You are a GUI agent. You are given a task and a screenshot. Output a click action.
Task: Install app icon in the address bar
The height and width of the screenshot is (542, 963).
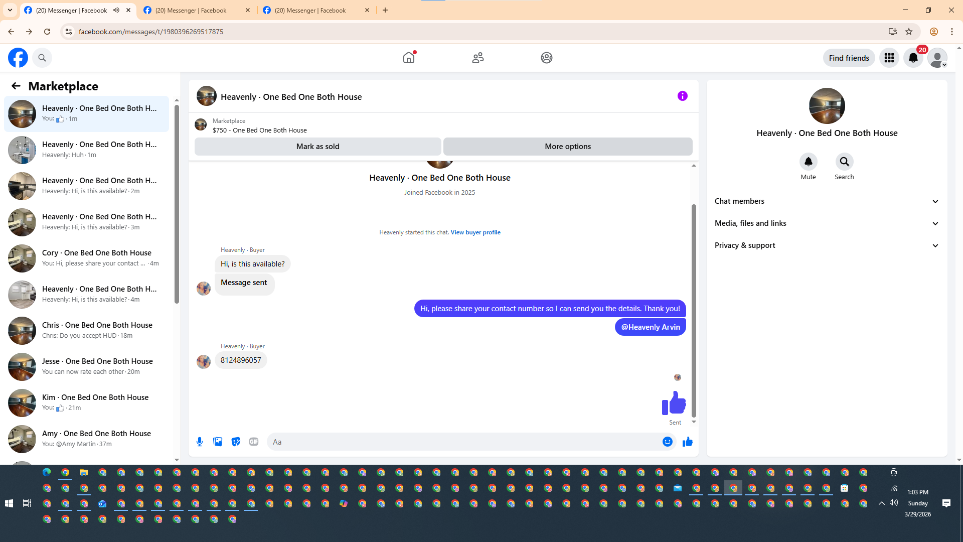pos(893,32)
